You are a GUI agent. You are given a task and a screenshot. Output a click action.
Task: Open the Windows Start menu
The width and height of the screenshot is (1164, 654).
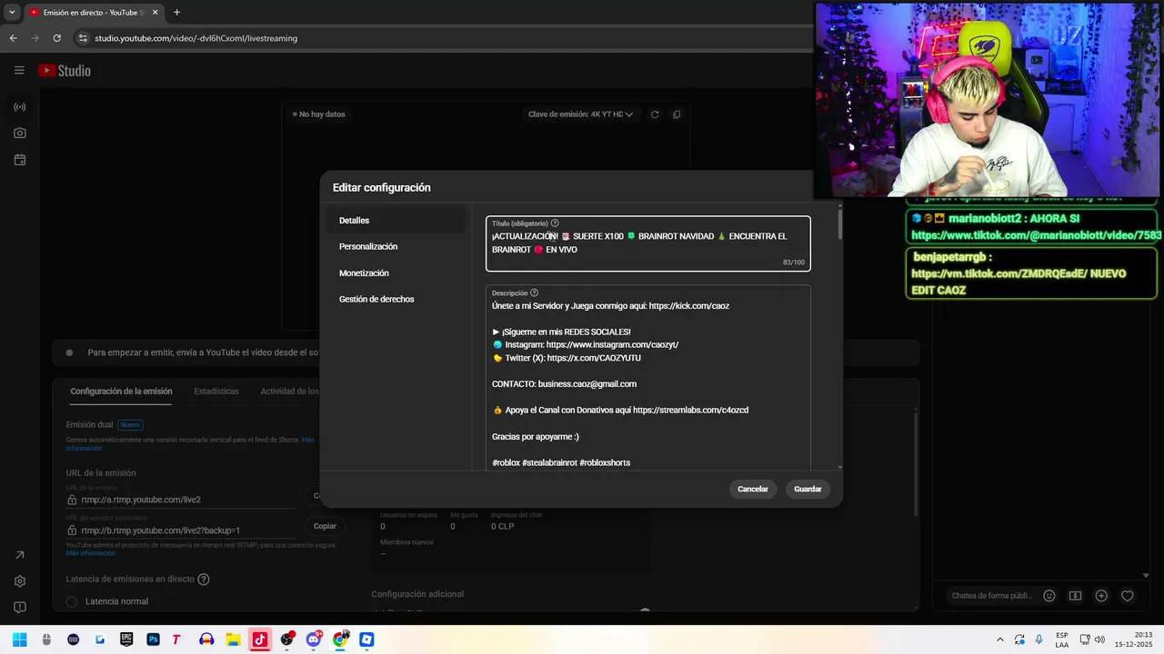pos(20,639)
